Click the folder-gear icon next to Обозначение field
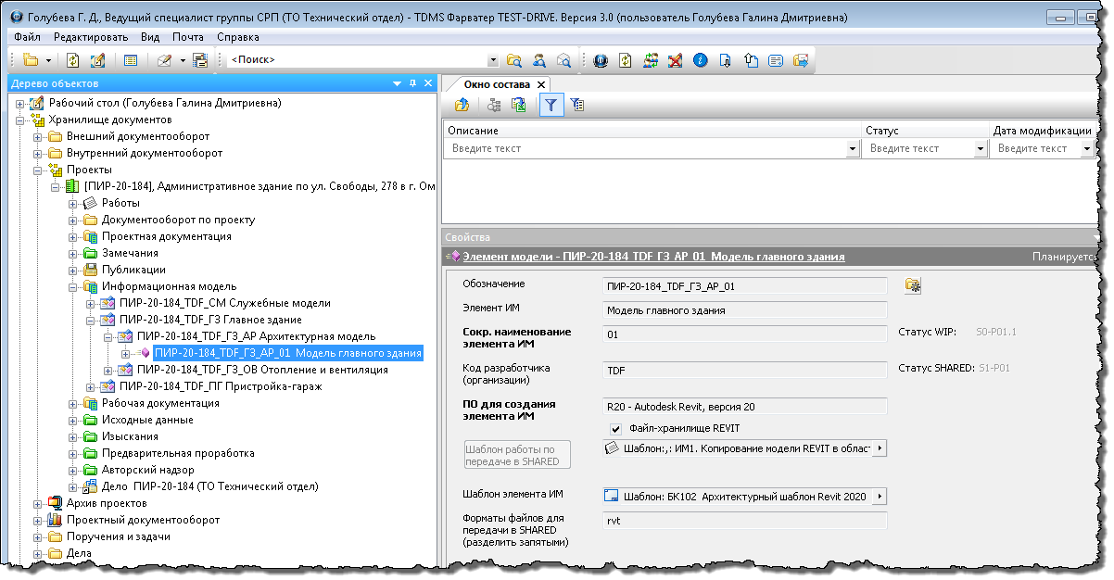 click(913, 285)
